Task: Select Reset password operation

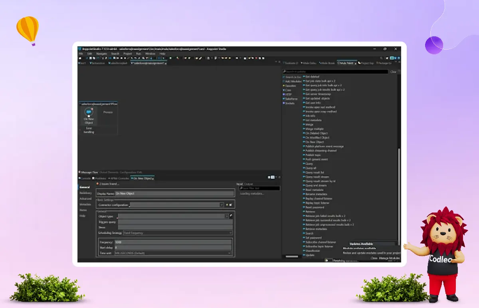Action: click(314, 207)
